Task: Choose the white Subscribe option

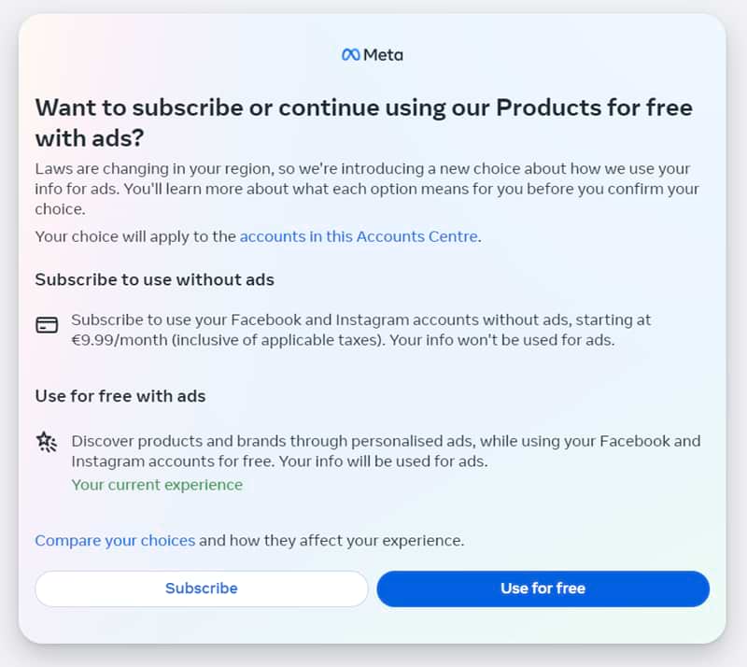Action: [201, 589]
